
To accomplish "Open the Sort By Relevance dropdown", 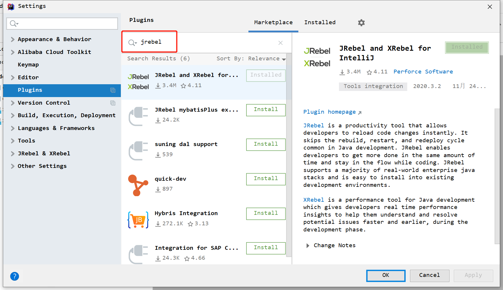I will [251, 59].
